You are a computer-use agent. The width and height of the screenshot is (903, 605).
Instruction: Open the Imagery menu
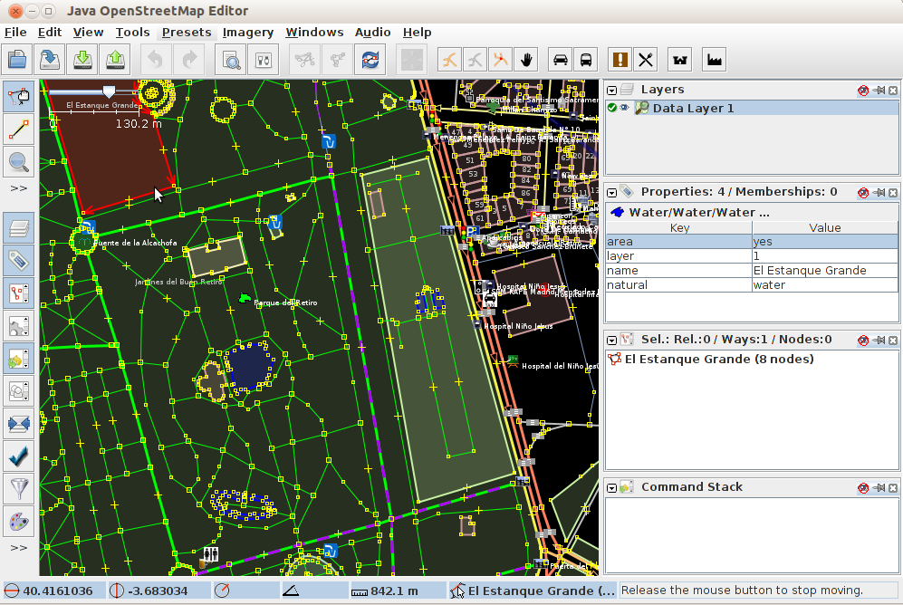click(x=248, y=32)
